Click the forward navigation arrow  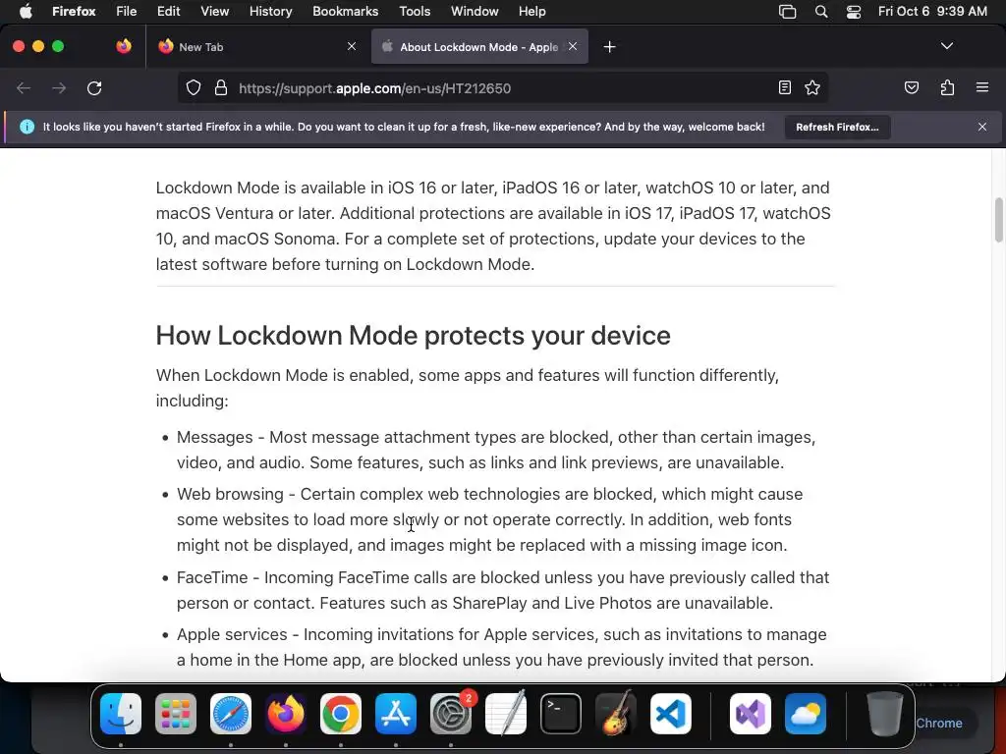point(59,87)
